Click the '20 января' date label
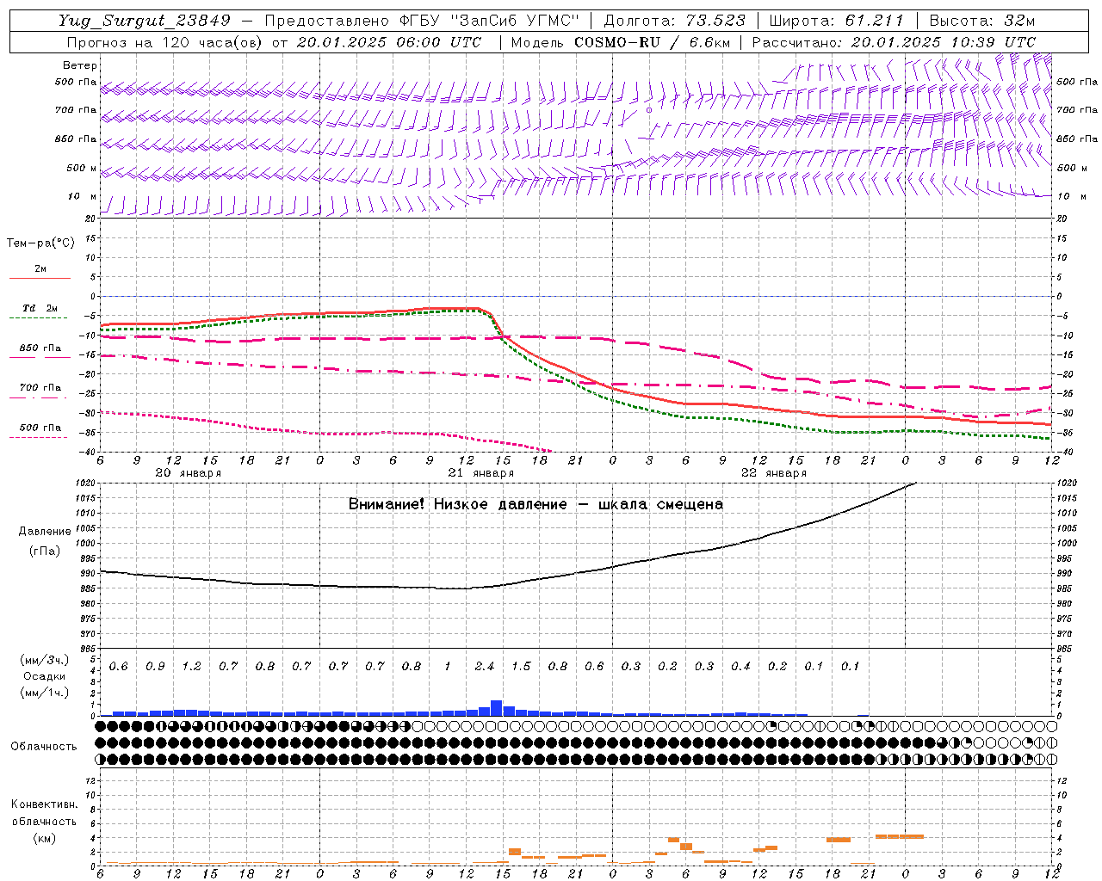 (x=188, y=473)
